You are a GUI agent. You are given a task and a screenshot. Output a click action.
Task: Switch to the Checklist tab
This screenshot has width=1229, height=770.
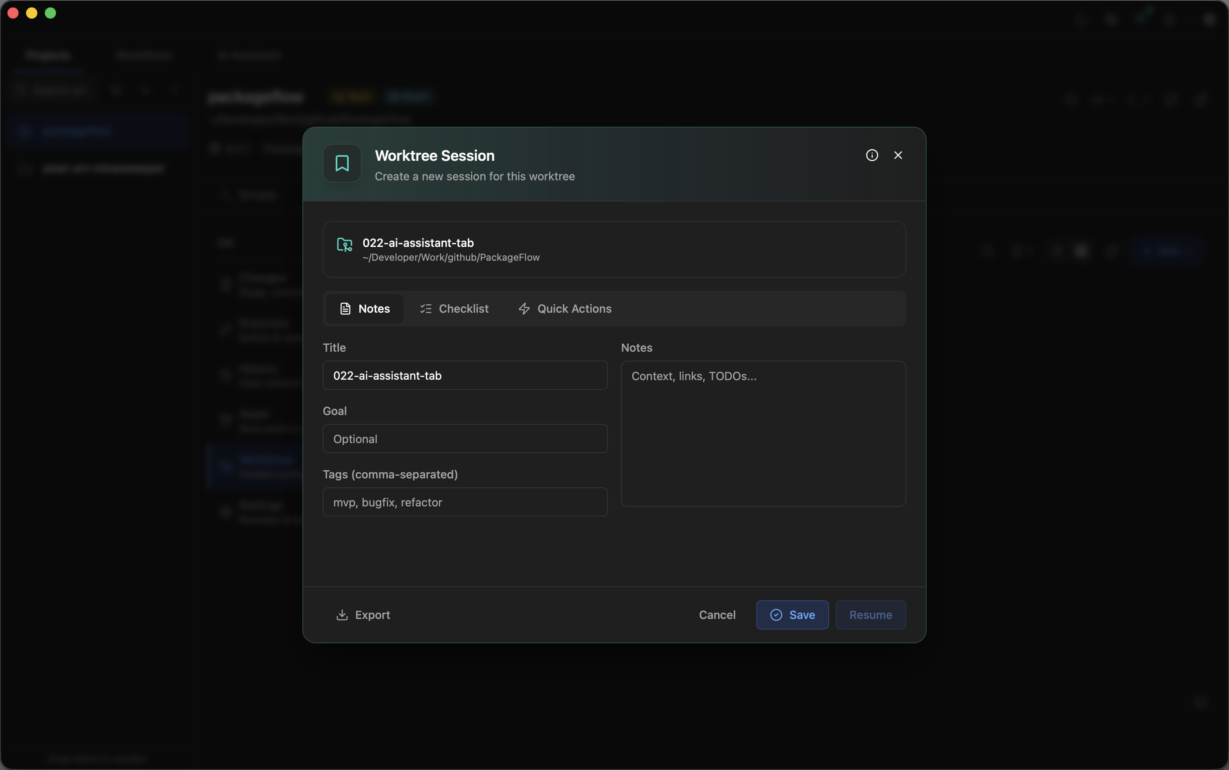(x=454, y=309)
